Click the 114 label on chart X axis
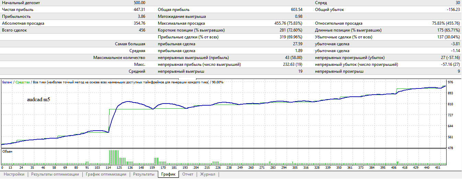The width and height of the screenshot is (462, 179). pyautogui.click(x=109, y=168)
